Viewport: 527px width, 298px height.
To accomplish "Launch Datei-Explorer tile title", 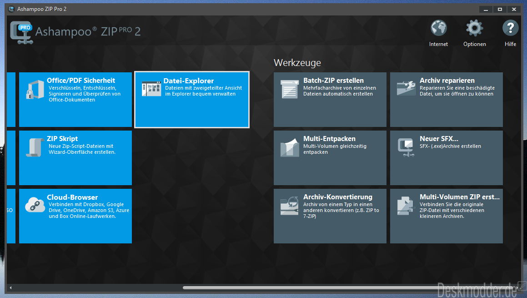I will (189, 81).
